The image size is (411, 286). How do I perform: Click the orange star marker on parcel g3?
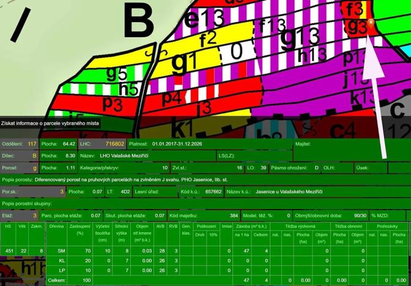point(371,23)
